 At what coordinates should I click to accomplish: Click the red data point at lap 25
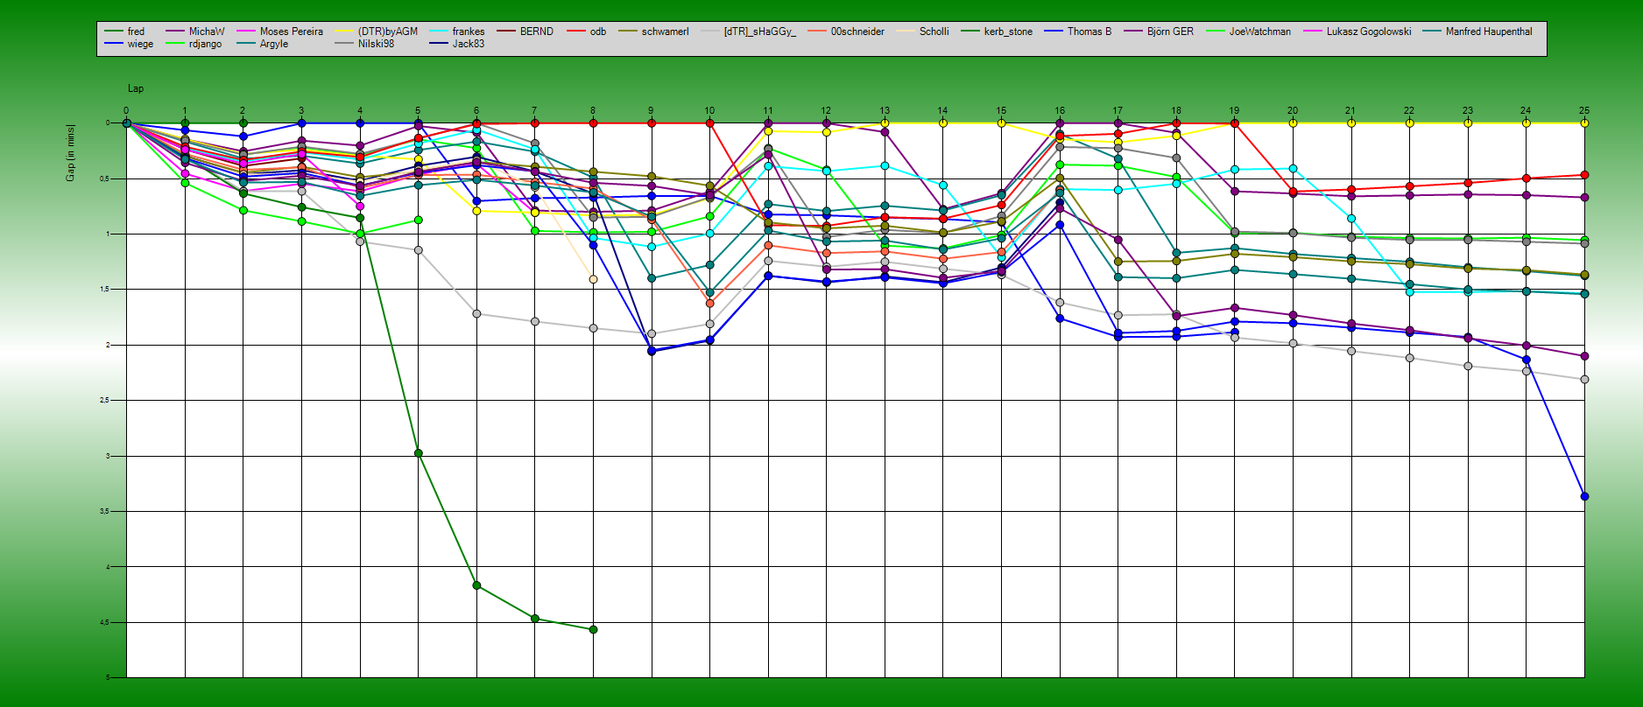pos(1584,175)
